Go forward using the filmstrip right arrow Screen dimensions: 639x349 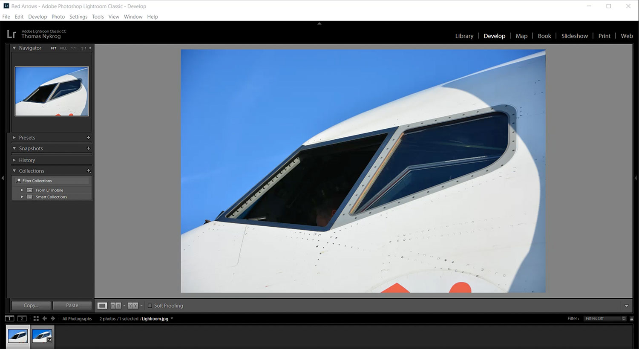(x=53, y=319)
